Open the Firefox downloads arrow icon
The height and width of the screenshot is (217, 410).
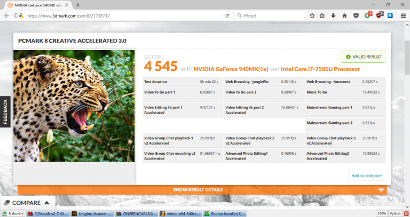(334, 16)
